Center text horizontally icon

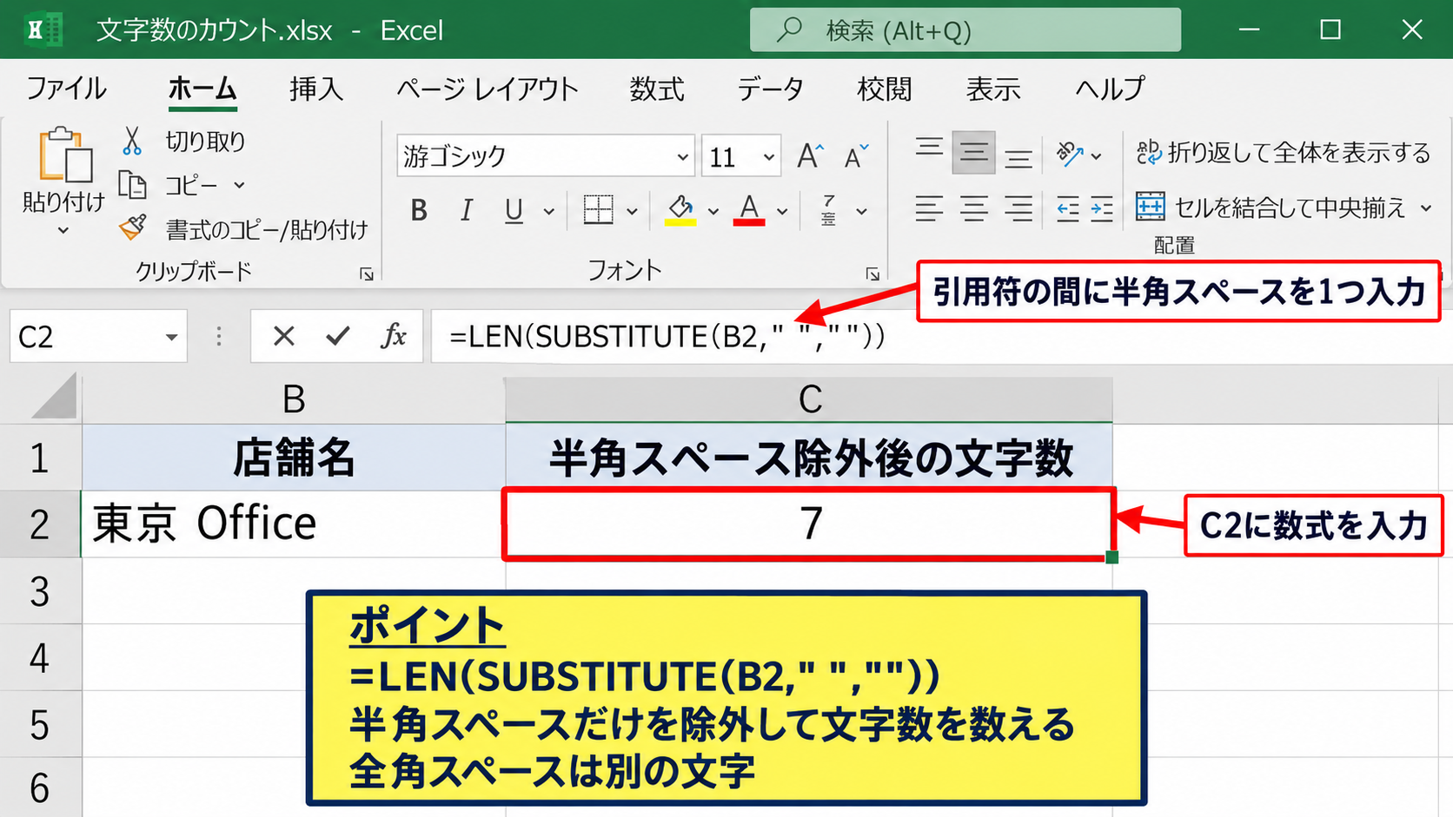point(973,208)
